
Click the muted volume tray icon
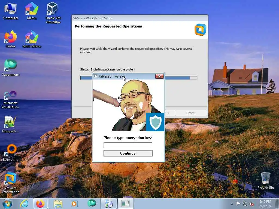tap(251, 204)
